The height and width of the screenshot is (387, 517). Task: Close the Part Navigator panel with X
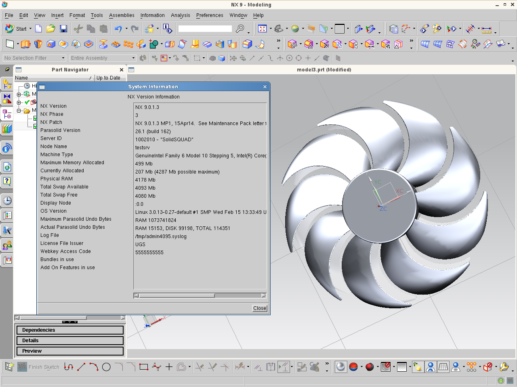(x=122, y=69)
